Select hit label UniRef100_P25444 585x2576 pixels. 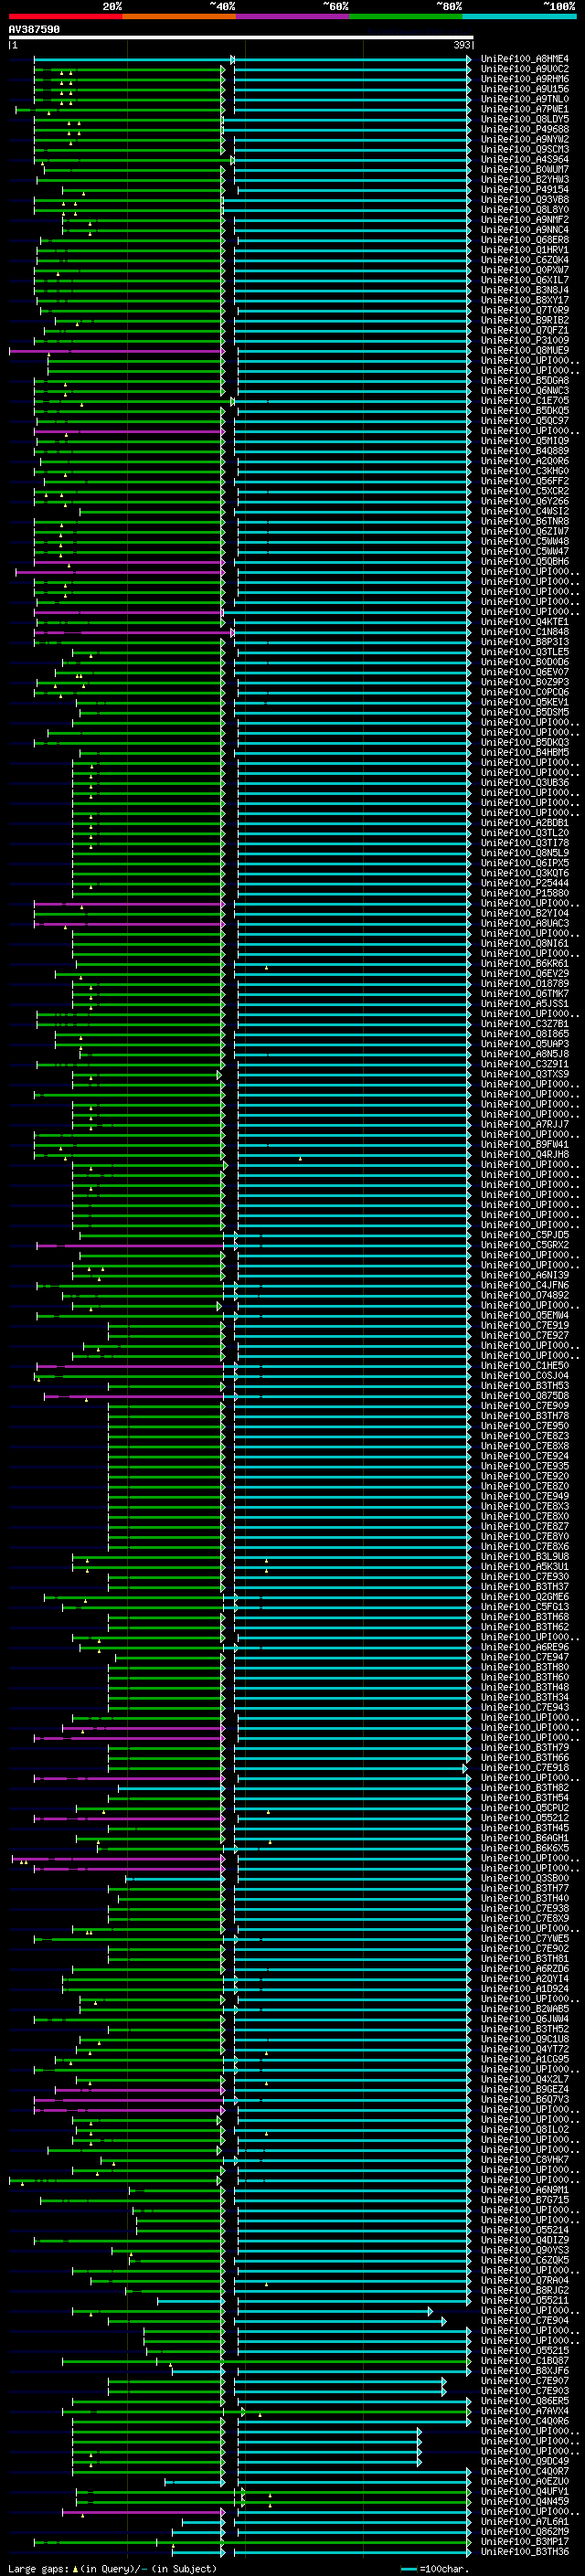pyautogui.click(x=525, y=883)
